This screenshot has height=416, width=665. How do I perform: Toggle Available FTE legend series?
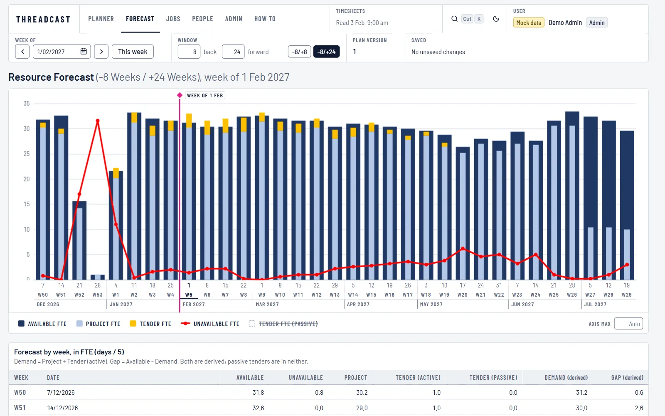click(42, 324)
